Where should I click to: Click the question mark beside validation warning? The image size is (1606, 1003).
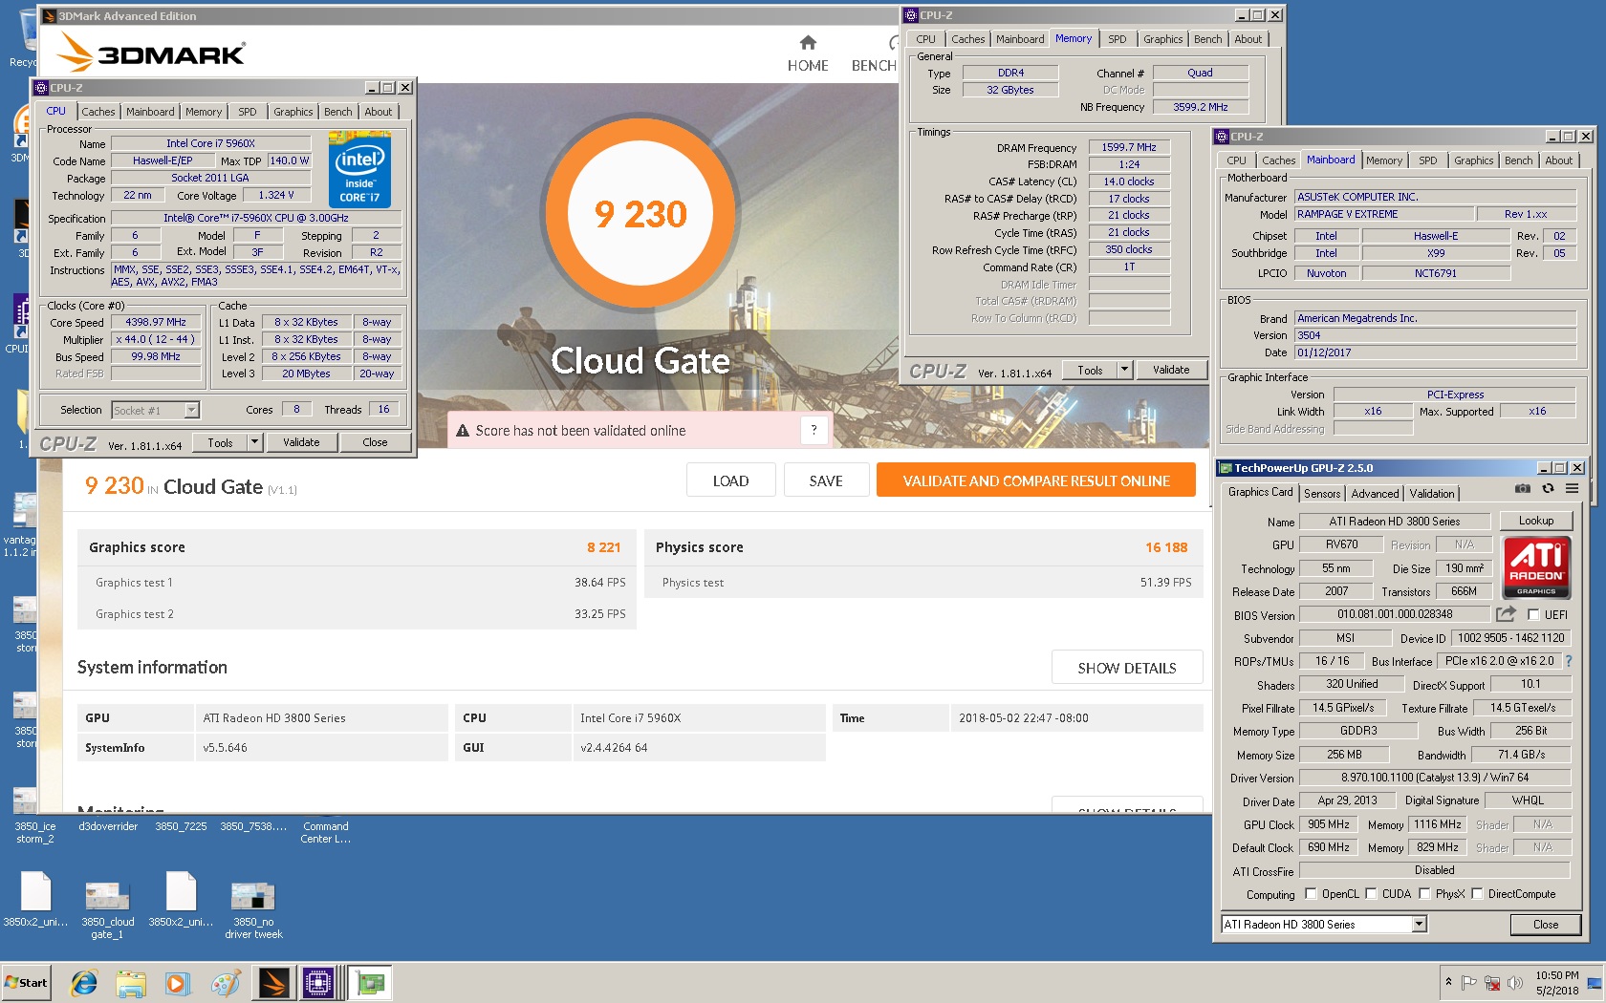pyautogui.click(x=814, y=431)
